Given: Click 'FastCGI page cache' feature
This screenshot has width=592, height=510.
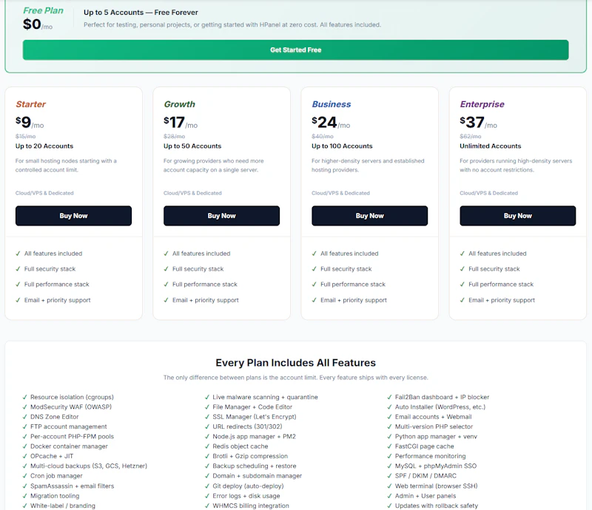Looking at the screenshot, I should [424, 446].
